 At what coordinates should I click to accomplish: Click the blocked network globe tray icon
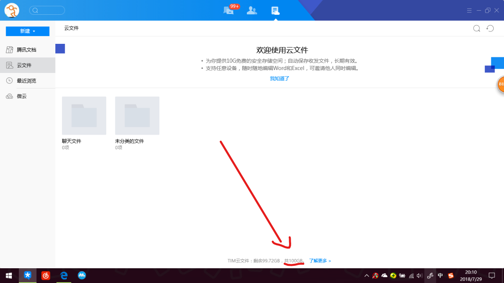coord(375,276)
